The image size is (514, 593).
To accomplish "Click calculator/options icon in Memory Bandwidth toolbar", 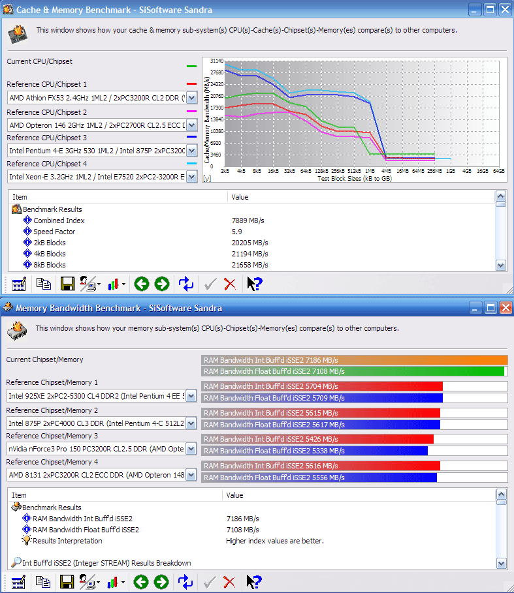I will [18, 582].
